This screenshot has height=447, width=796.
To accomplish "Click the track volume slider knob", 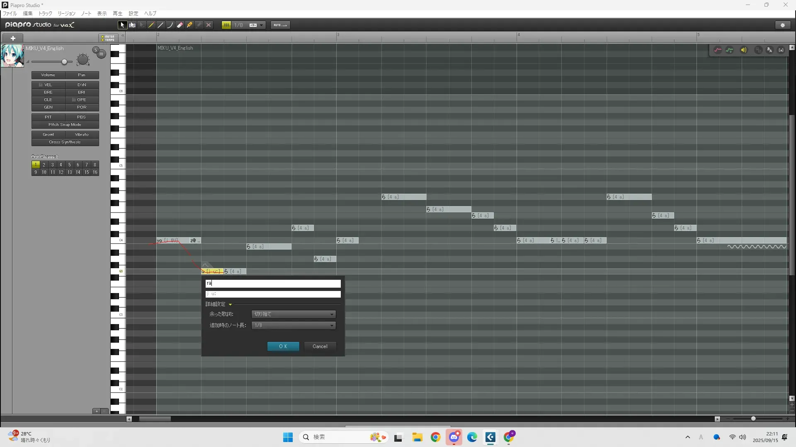I will [x=64, y=62].
